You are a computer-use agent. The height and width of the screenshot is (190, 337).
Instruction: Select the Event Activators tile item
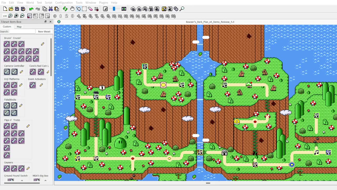pos(33,85)
